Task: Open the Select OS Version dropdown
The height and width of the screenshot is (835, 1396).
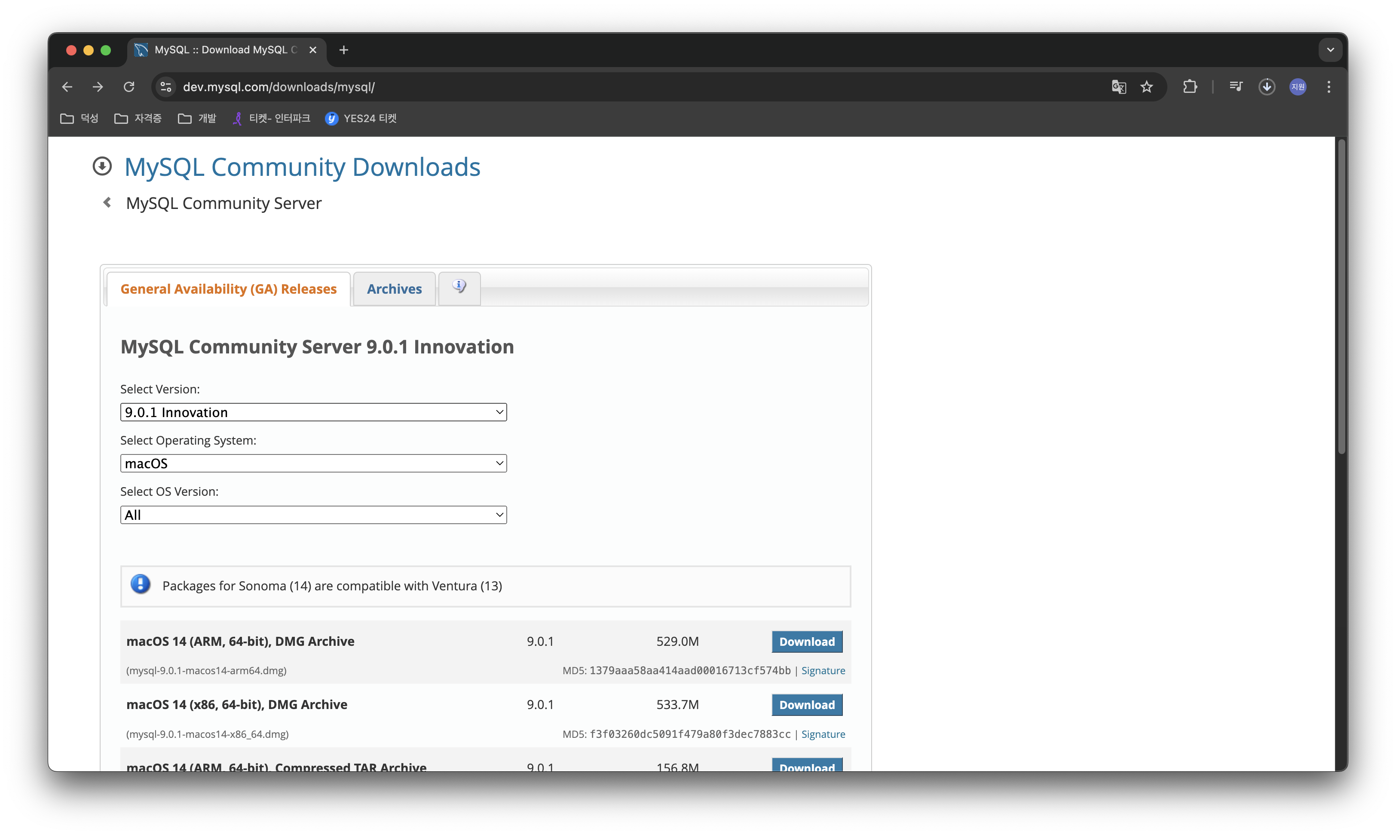Action: 313,515
